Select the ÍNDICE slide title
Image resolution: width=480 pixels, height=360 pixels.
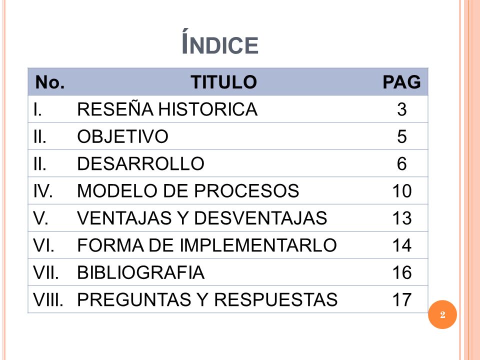pyautogui.click(x=220, y=42)
